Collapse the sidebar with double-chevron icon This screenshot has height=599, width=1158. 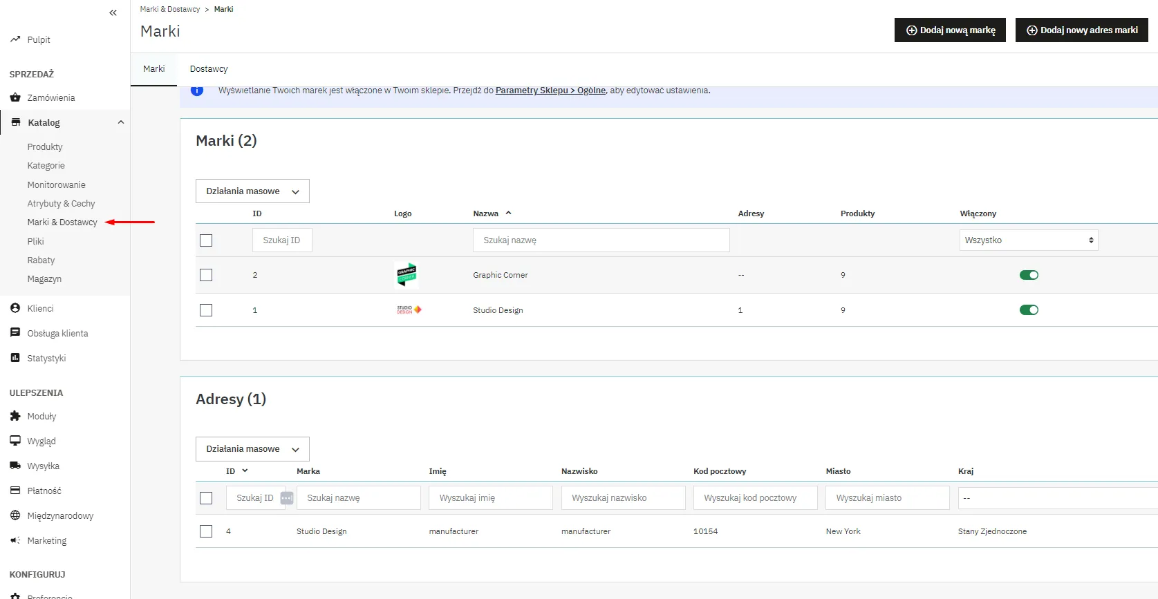[x=113, y=12]
